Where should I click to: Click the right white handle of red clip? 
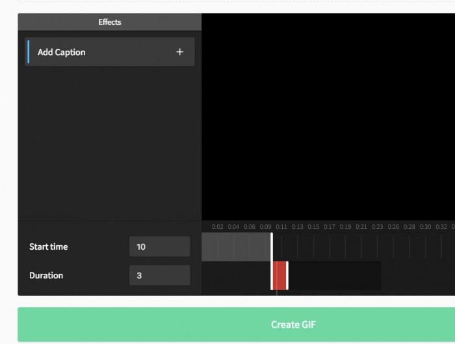(x=287, y=276)
